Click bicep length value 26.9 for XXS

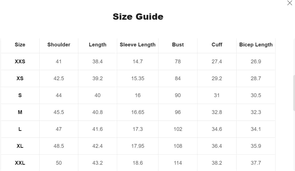(x=256, y=62)
